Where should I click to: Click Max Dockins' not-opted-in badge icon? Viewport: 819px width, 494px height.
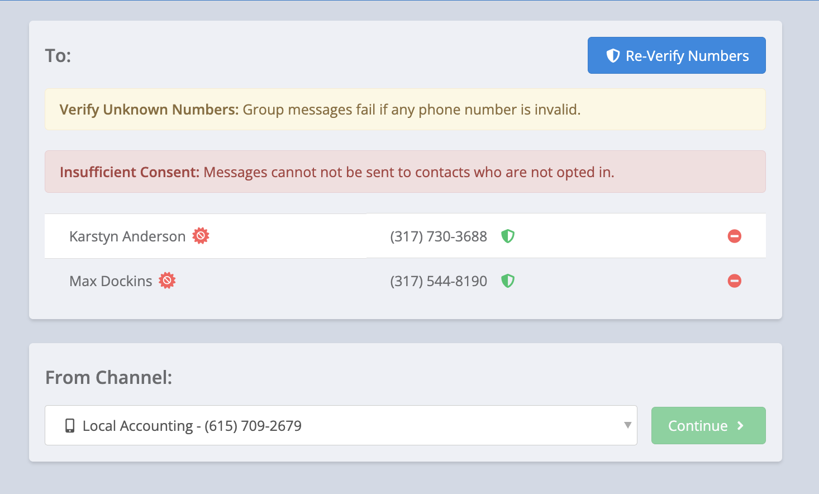(x=167, y=281)
